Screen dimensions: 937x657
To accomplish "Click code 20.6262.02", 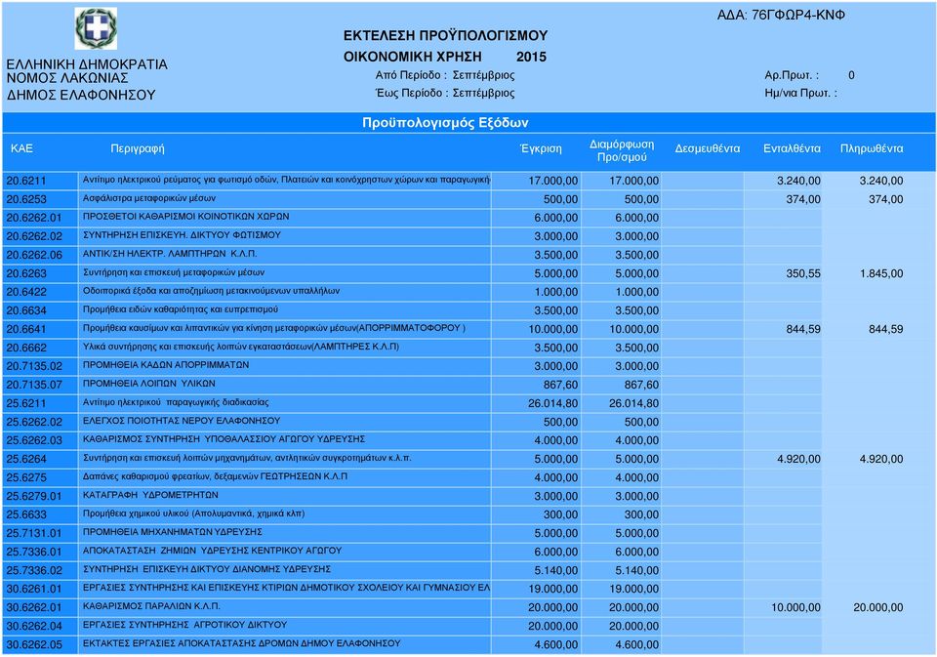I will click(x=34, y=236).
